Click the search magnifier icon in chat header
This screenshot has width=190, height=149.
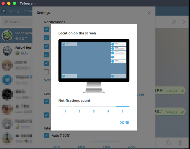174,22
